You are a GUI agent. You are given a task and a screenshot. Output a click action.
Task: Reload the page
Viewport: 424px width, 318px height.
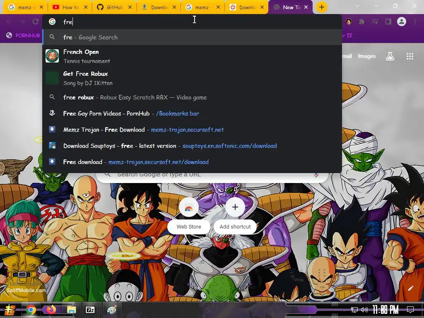pyautogui.click(x=36, y=22)
